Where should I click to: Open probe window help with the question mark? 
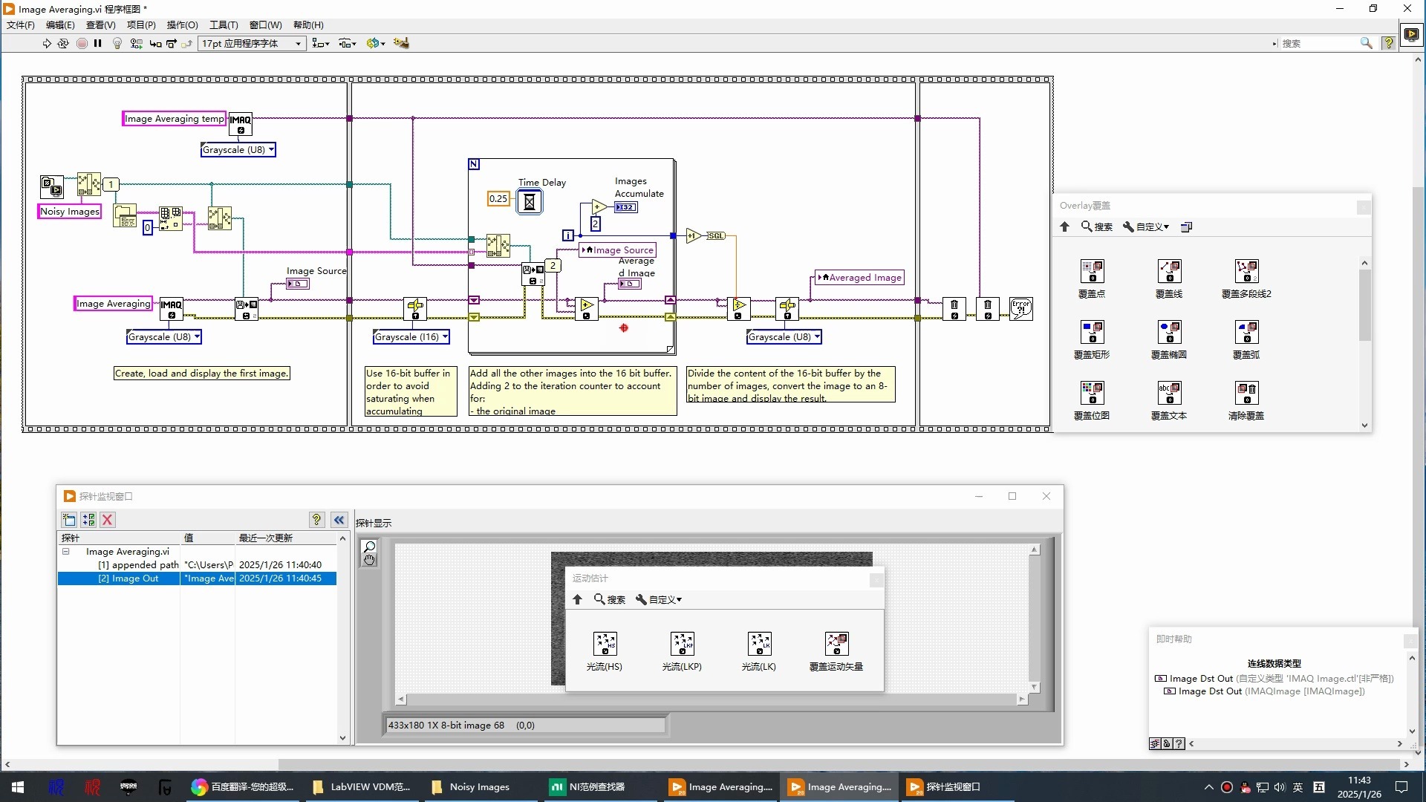[317, 520]
